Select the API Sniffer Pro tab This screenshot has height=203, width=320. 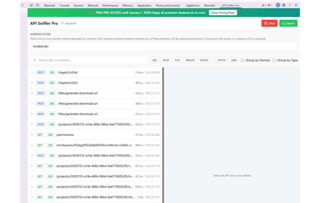pos(230,5)
